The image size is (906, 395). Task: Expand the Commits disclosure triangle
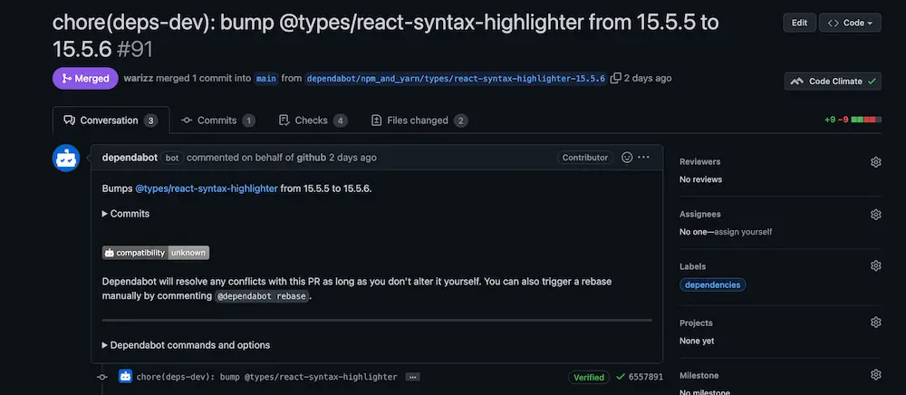click(126, 214)
